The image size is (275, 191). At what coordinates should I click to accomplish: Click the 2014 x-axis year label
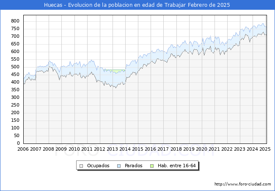tap(125, 149)
